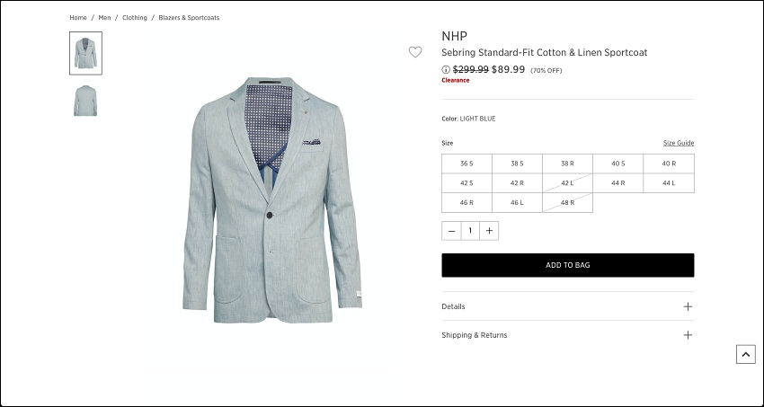The height and width of the screenshot is (407, 764).
Task: Open the Size Guide link
Action: click(679, 143)
